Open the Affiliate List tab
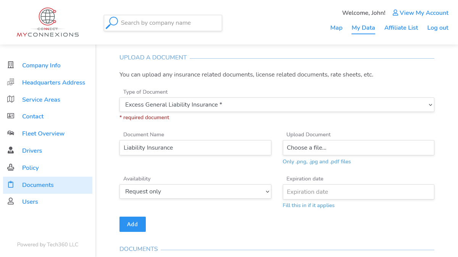458x257 pixels. [x=401, y=28]
